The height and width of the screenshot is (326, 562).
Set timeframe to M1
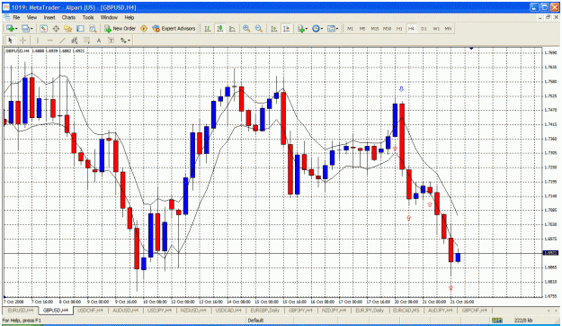(350, 29)
